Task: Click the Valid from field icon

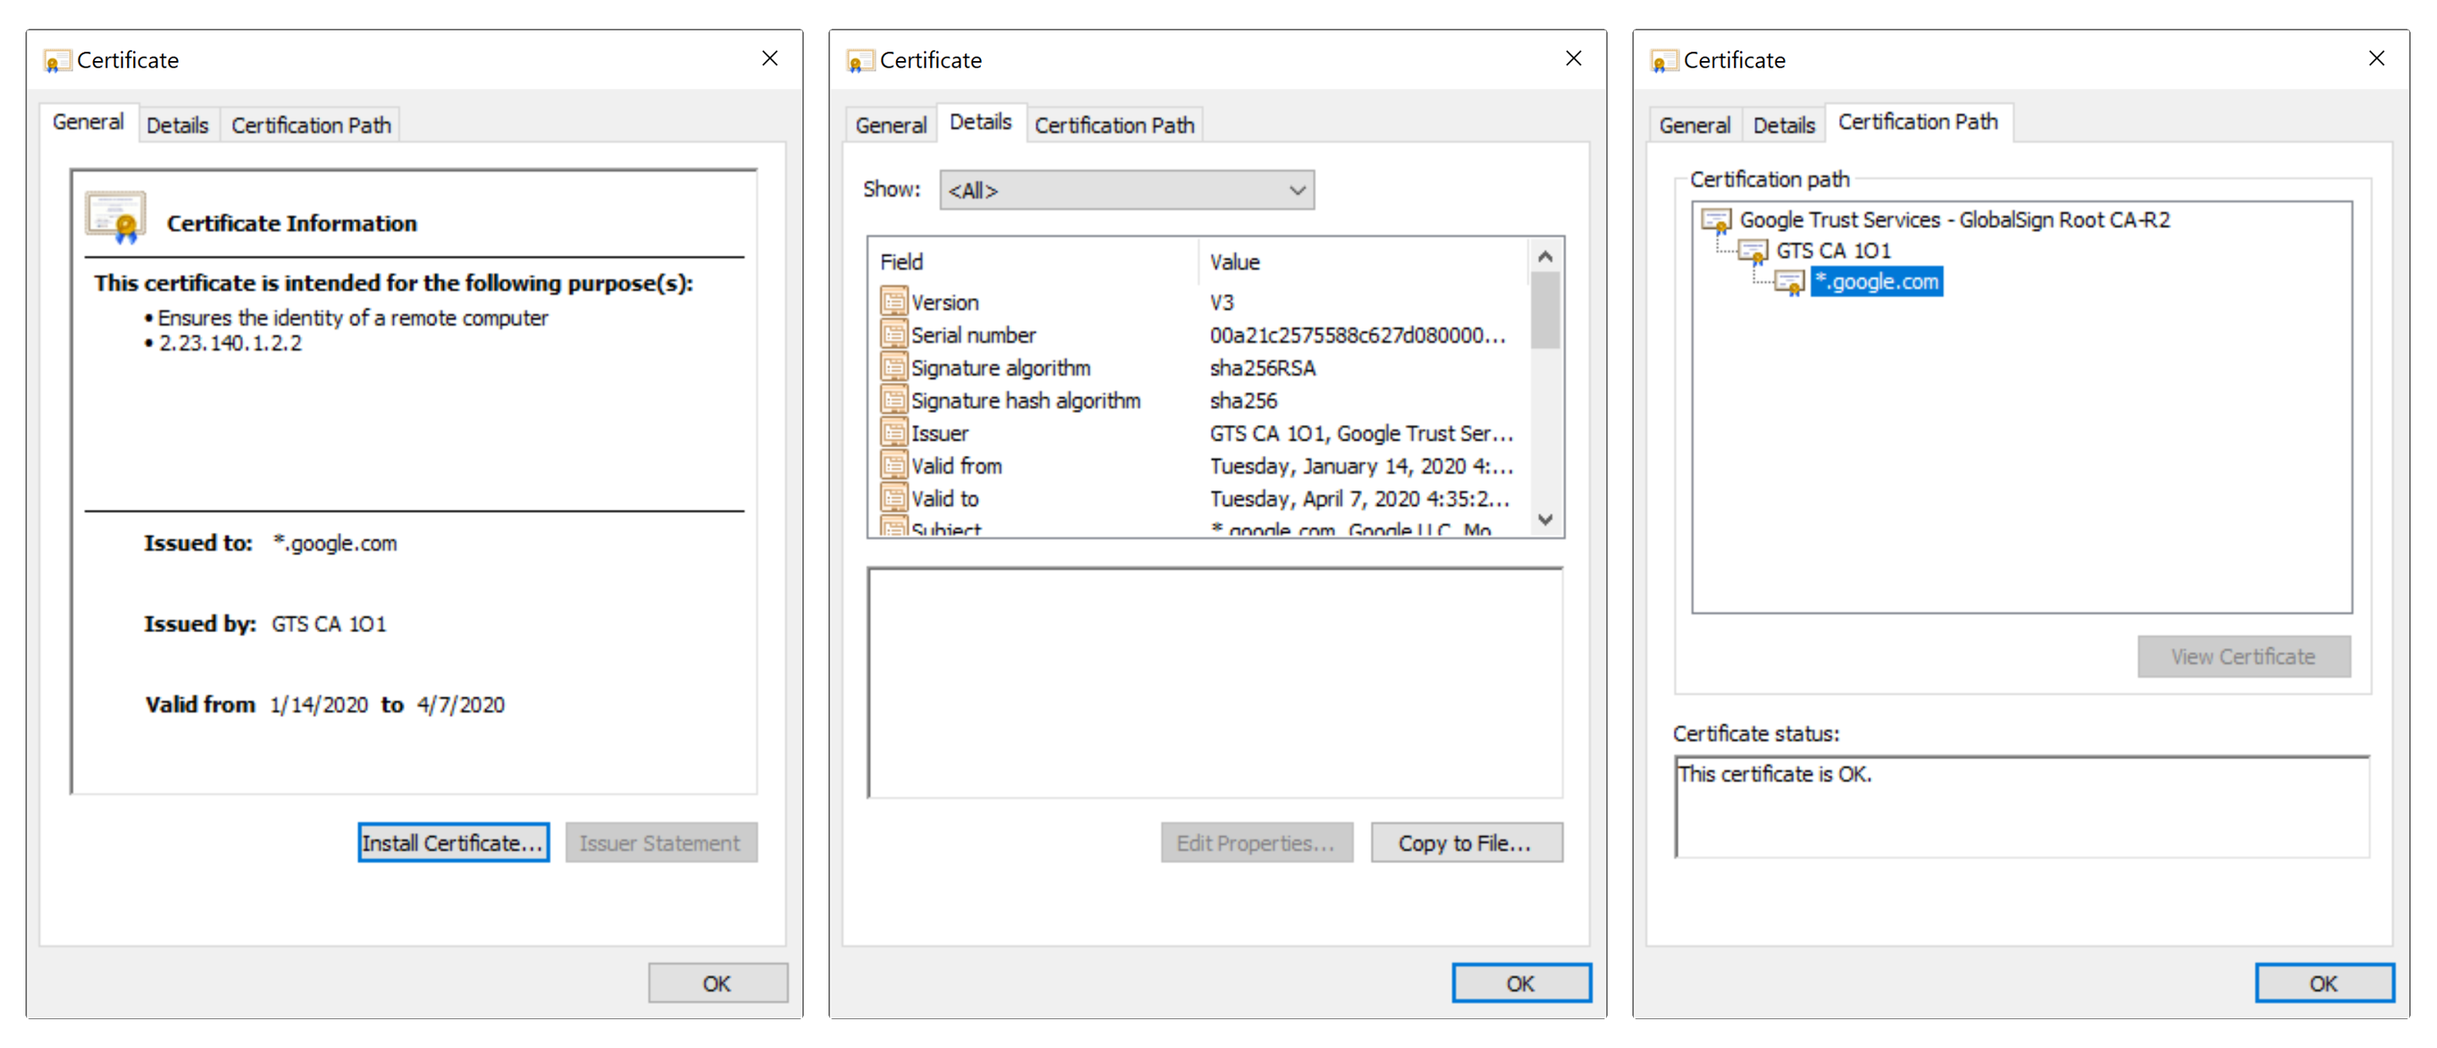Action: point(893,465)
